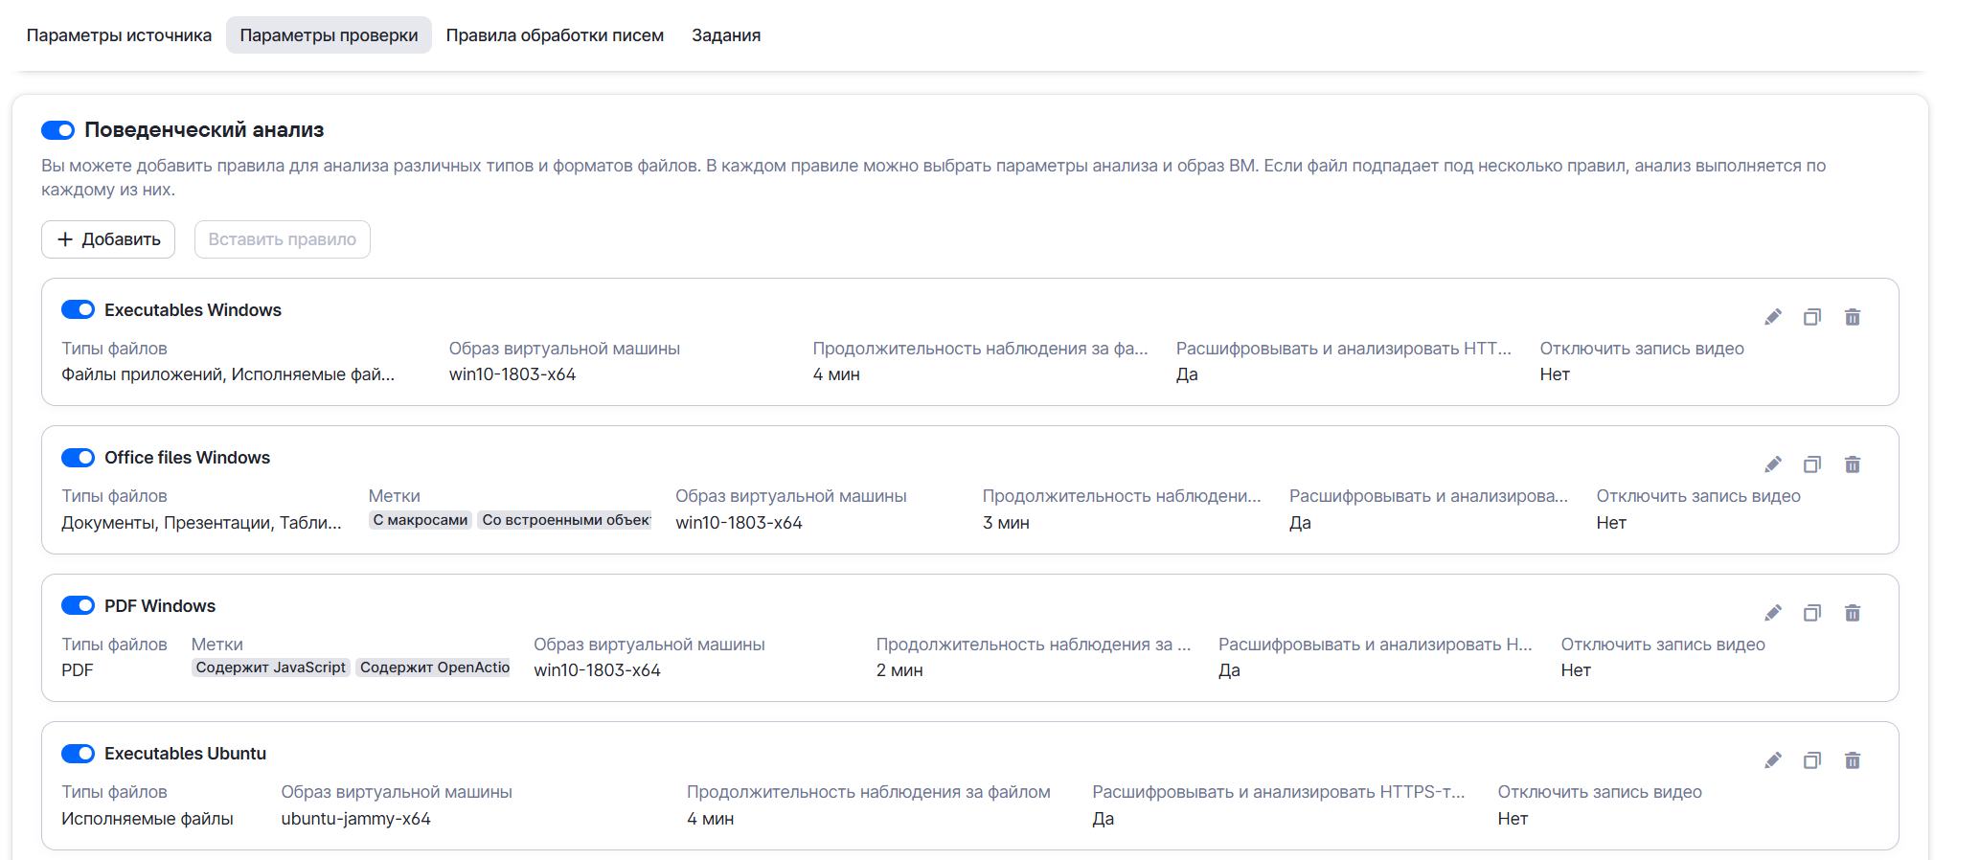The width and height of the screenshot is (1980, 860).
Task: Delete the Executables Ubuntu rule
Action: pos(1853,760)
